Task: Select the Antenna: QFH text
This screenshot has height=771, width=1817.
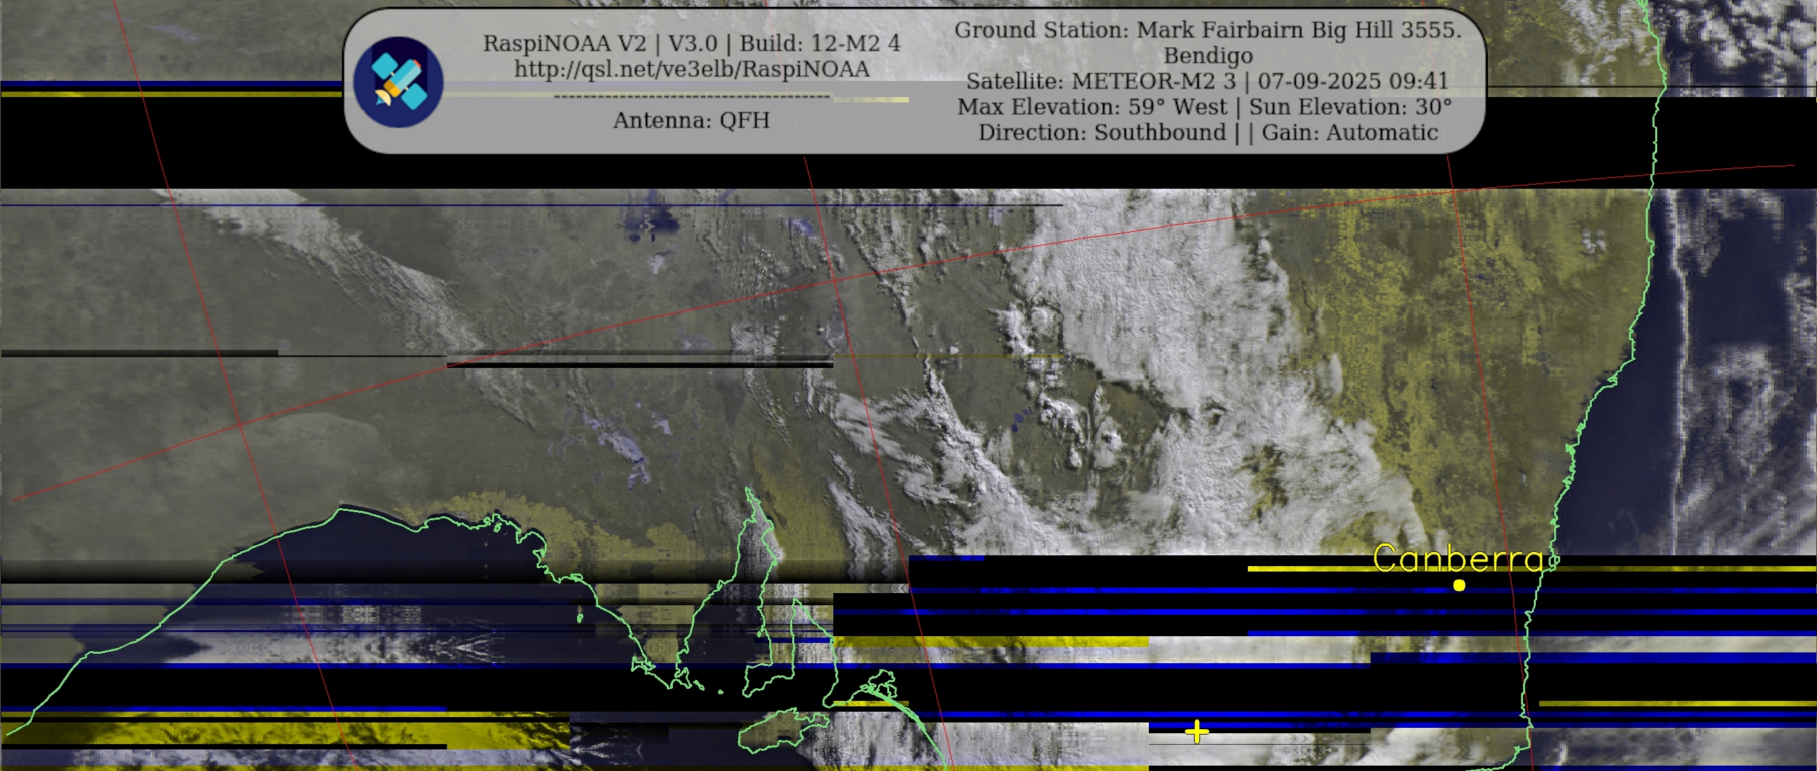Action: point(690,121)
